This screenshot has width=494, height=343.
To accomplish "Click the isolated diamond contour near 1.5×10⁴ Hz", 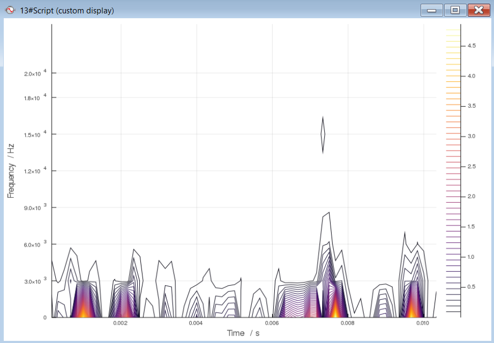I will coord(323,135).
